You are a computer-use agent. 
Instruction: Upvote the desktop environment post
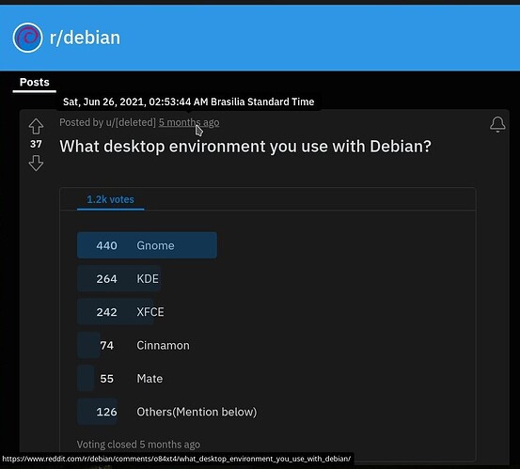click(x=36, y=126)
